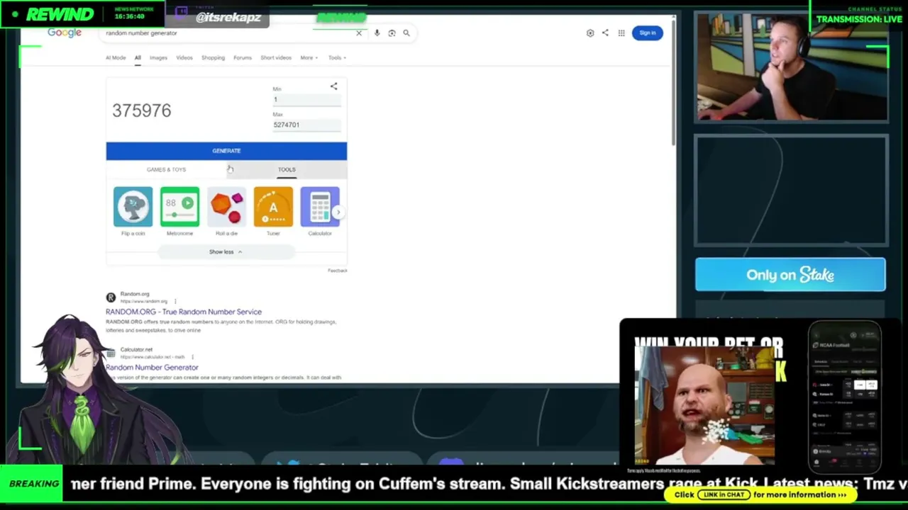Image resolution: width=908 pixels, height=510 pixels.
Task: Click the blue Generate button
Action: pyautogui.click(x=226, y=151)
